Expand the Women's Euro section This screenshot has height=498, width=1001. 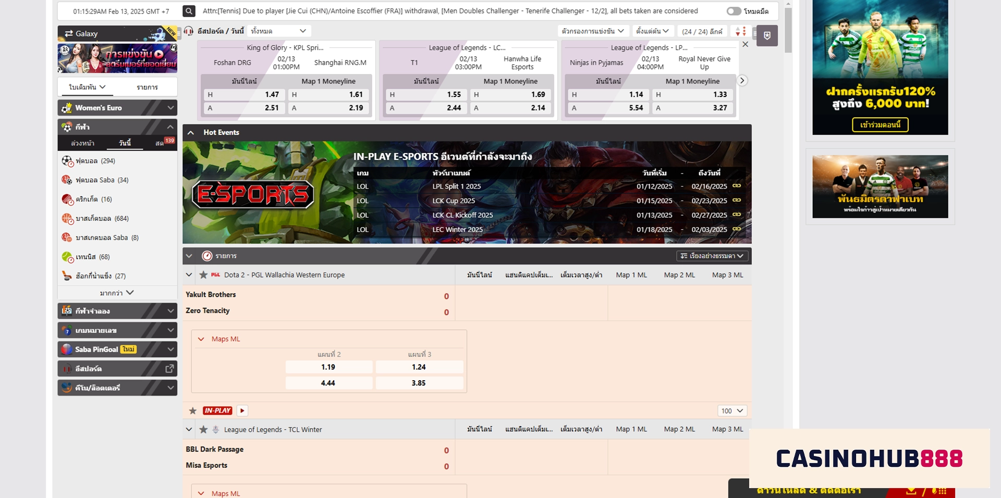click(x=117, y=108)
